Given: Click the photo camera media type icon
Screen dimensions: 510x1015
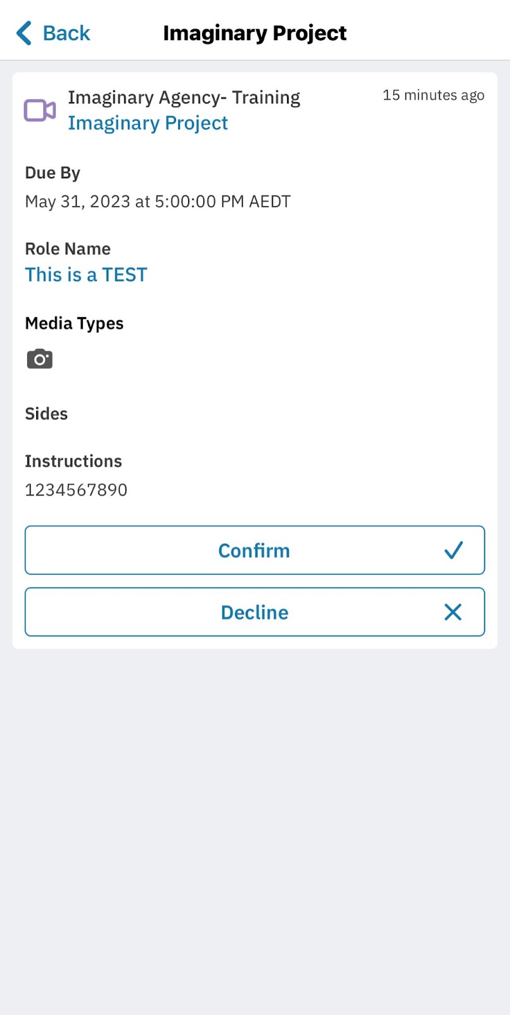Looking at the screenshot, I should [39, 359].
